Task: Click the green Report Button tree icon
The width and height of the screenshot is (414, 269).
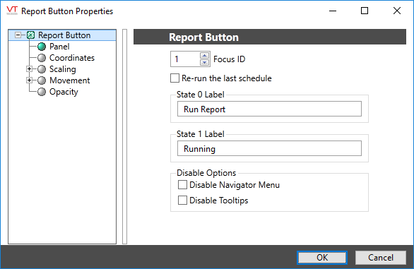Action: click(x=31, y=35)
